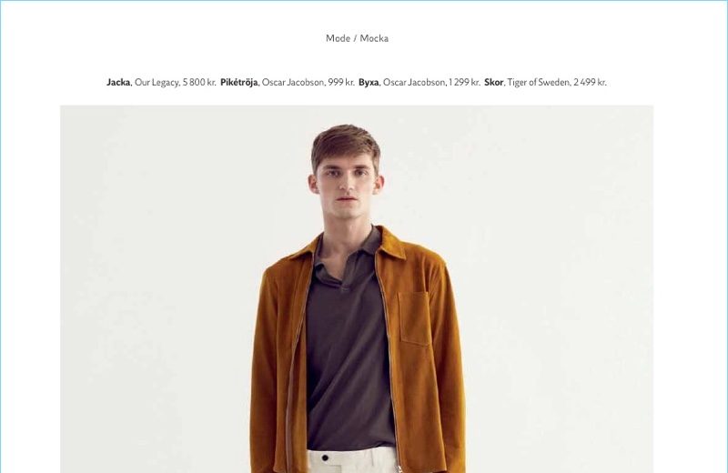
Task: Select the bold "Pikétröja" caption label
Action: [238, 83]
